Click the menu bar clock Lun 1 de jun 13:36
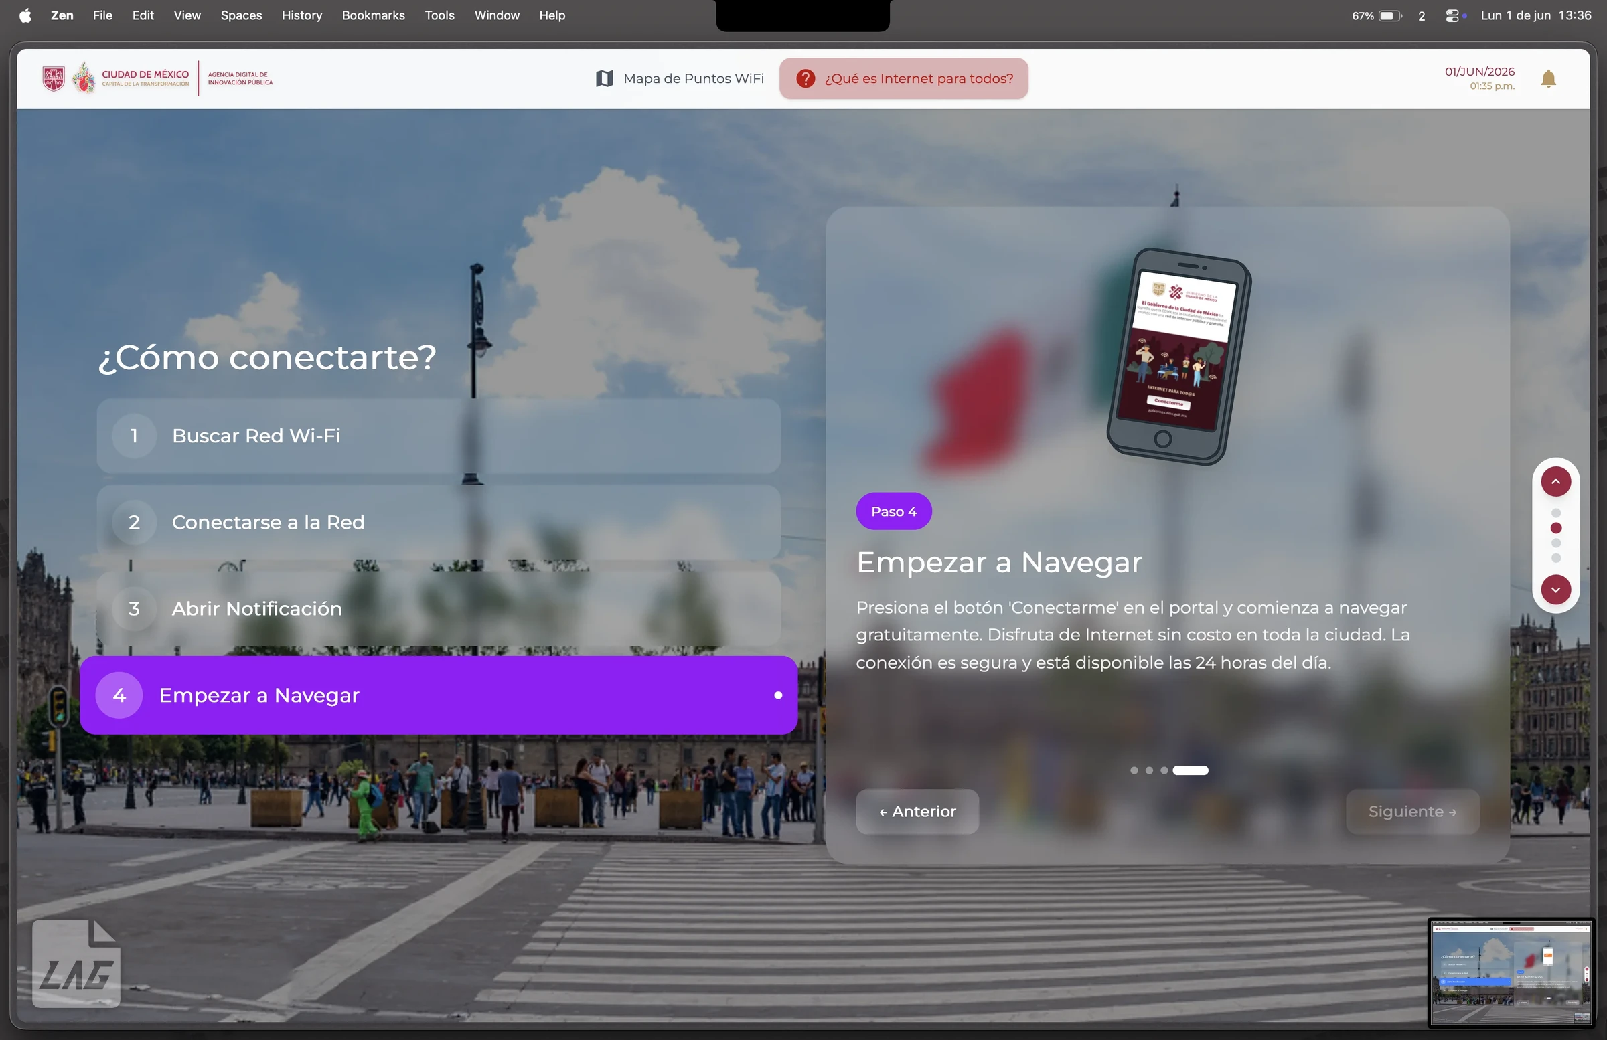This screenshot has height=1040, width=1607. (1535, 15)
